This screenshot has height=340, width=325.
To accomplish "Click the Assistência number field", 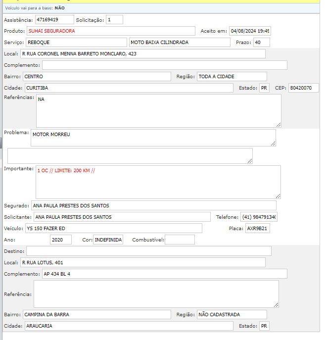I will click(53, 20).
